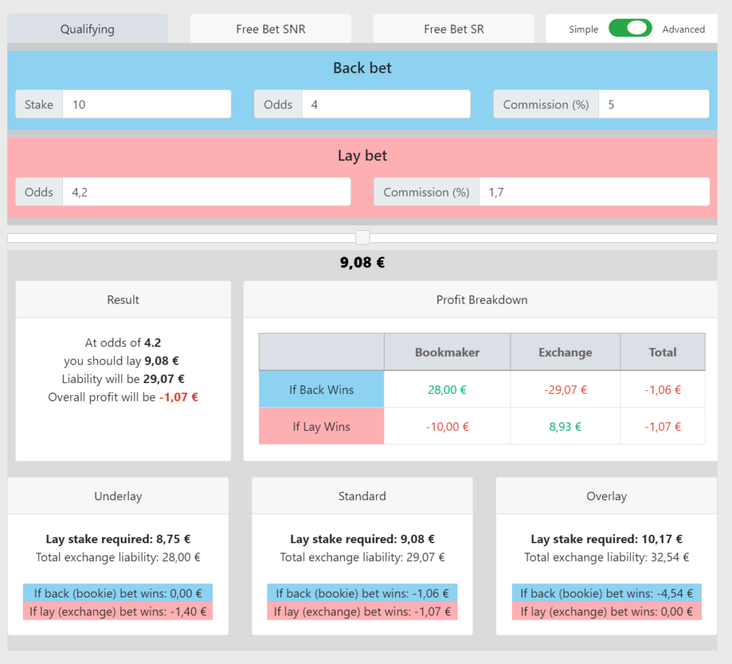Screen dimensions: 732x664
Task: Click the Simple label on the mode switch
Action: pyautogui.click(x=583, y=29)
